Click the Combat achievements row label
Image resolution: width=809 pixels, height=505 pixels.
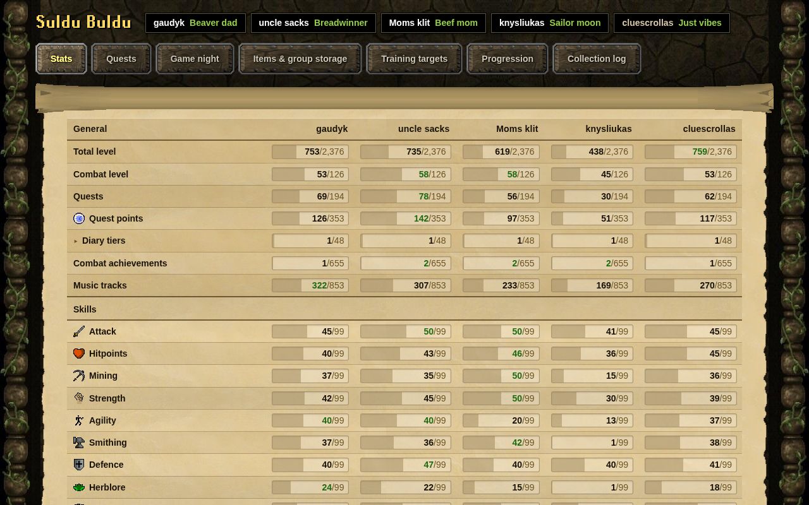tap(120, 263)
